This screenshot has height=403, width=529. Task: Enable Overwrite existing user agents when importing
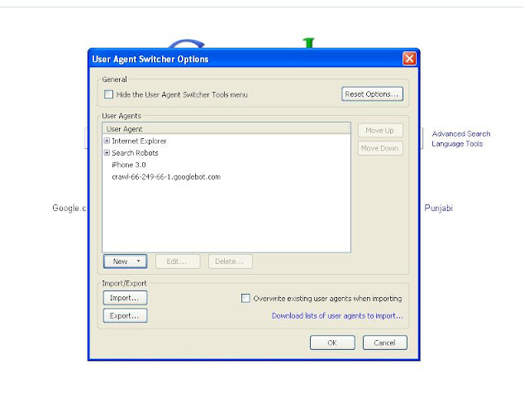(245, 298)
